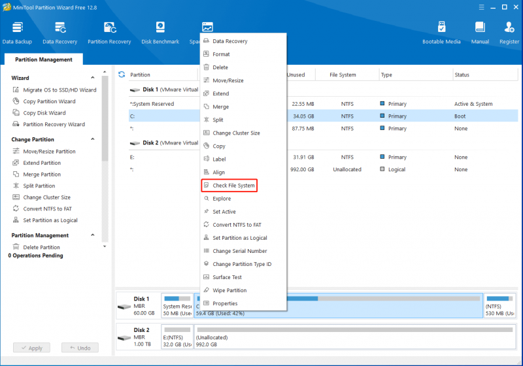Click the Undo button
Screen dimensions: 523x366
(x=80, y=348)
